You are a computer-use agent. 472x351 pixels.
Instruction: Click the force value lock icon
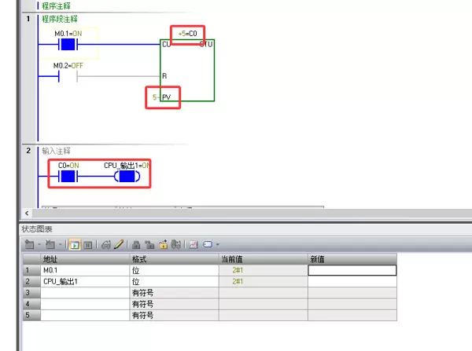click(x=136, y=244)
